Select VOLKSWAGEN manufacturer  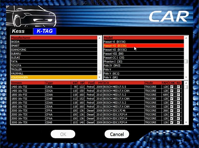pos(54,77)
